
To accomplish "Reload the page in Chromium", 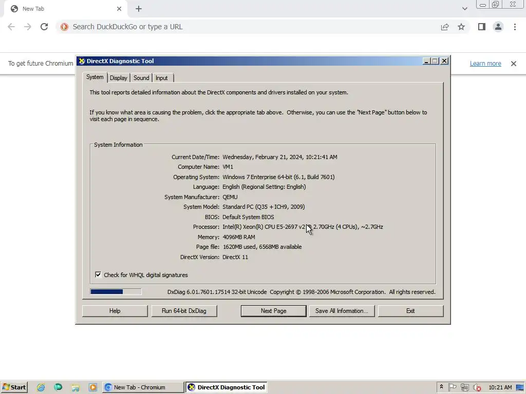I will pyautogui.click(x=44, y=27).
